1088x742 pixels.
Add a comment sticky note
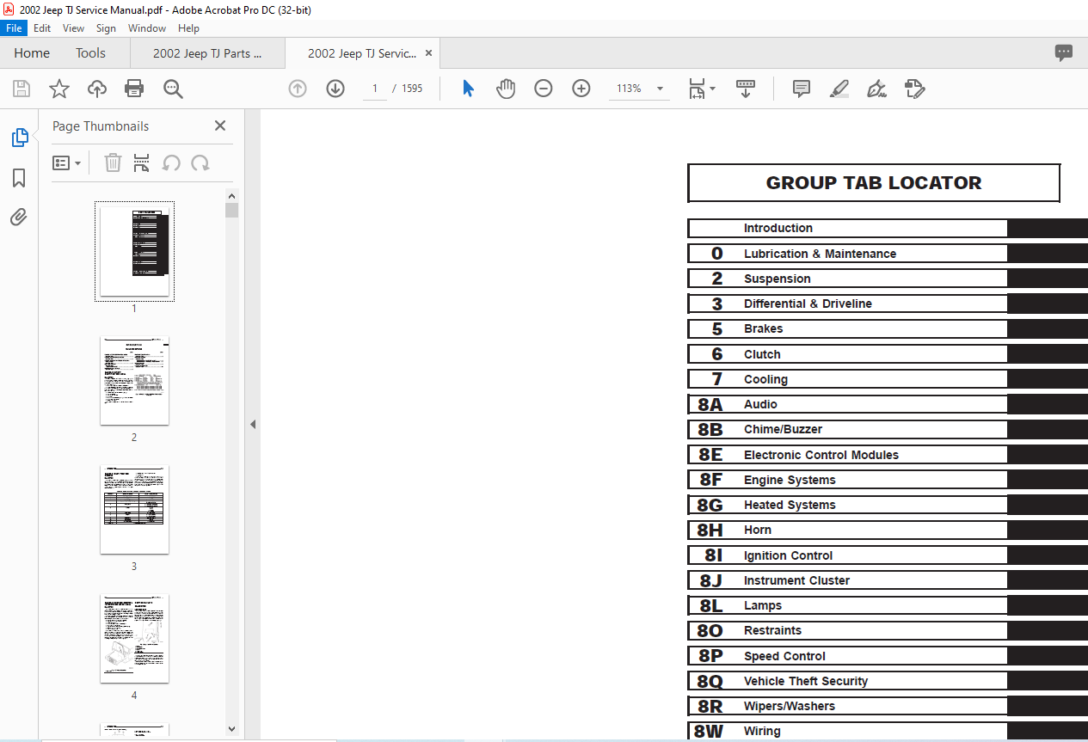pyautogui.click(x=802, y=89)
